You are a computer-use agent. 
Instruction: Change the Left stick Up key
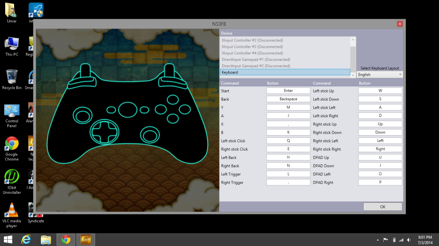[380, 91]
